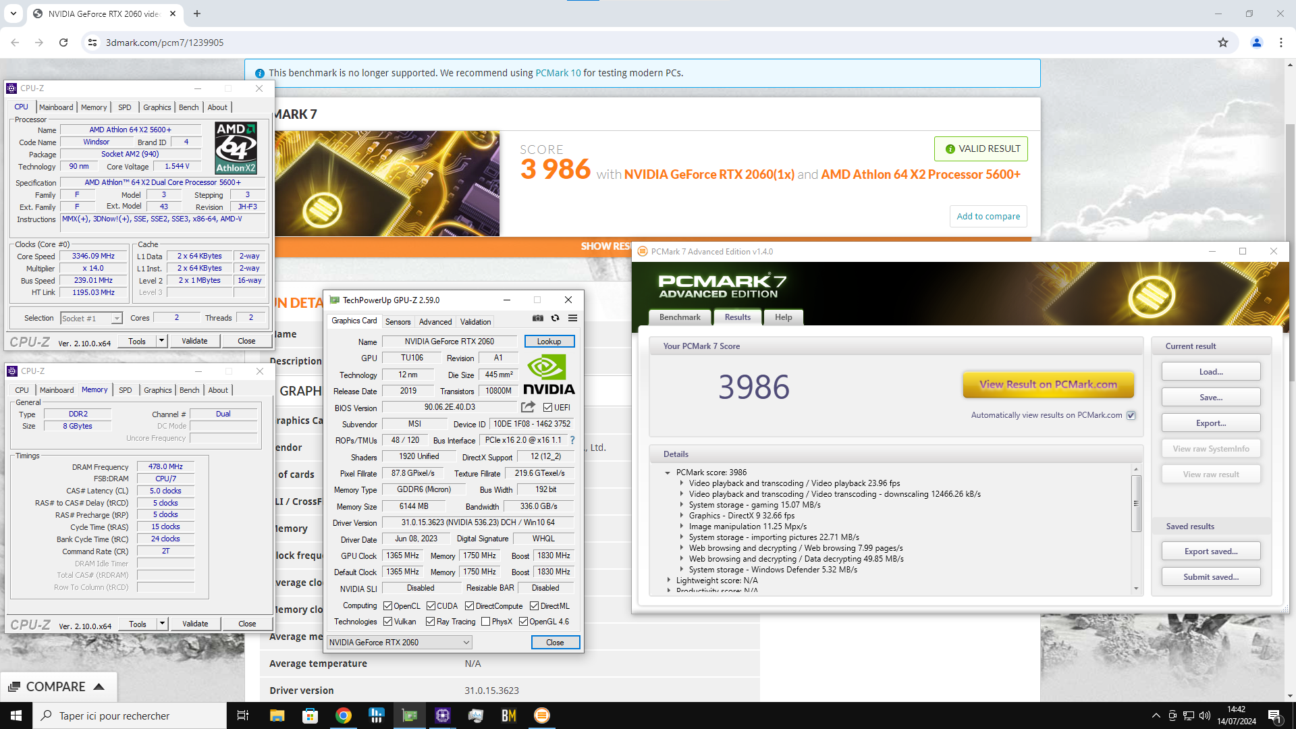The height and width of the screenshot is (729, 1296).
Task: View site information icon in address bar
Action: coord(92,43)
